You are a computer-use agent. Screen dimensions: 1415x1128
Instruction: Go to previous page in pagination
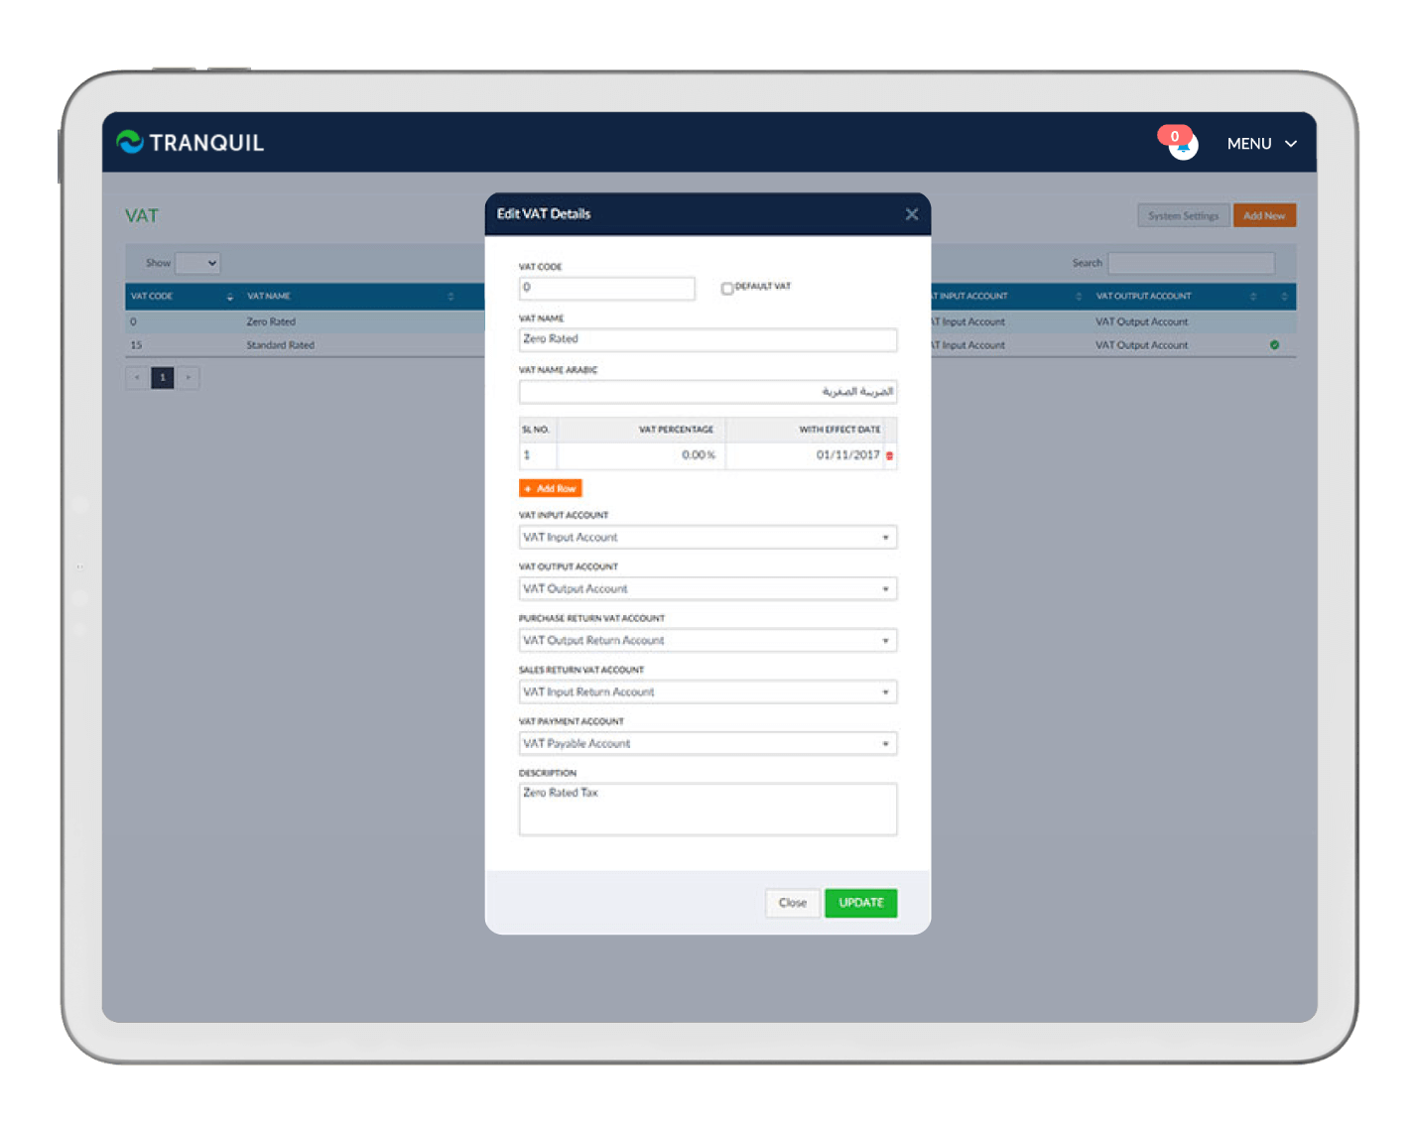[137, 378]
